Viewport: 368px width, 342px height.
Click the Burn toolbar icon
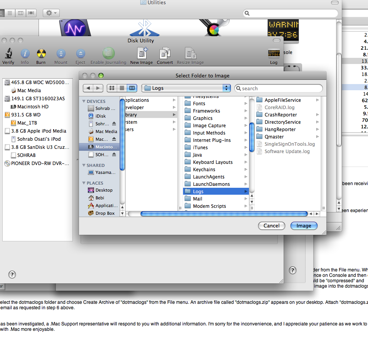pos(41,54)
